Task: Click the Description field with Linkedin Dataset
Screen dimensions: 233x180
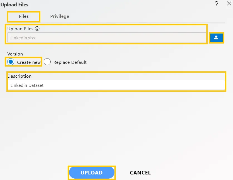Action: [x=116, y=85]
